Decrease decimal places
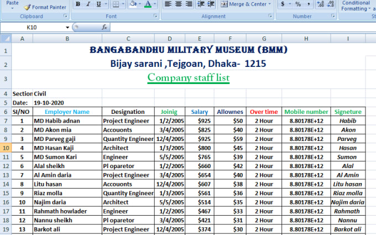The width and height of the screenshot is (376, 235). point(331,4)
